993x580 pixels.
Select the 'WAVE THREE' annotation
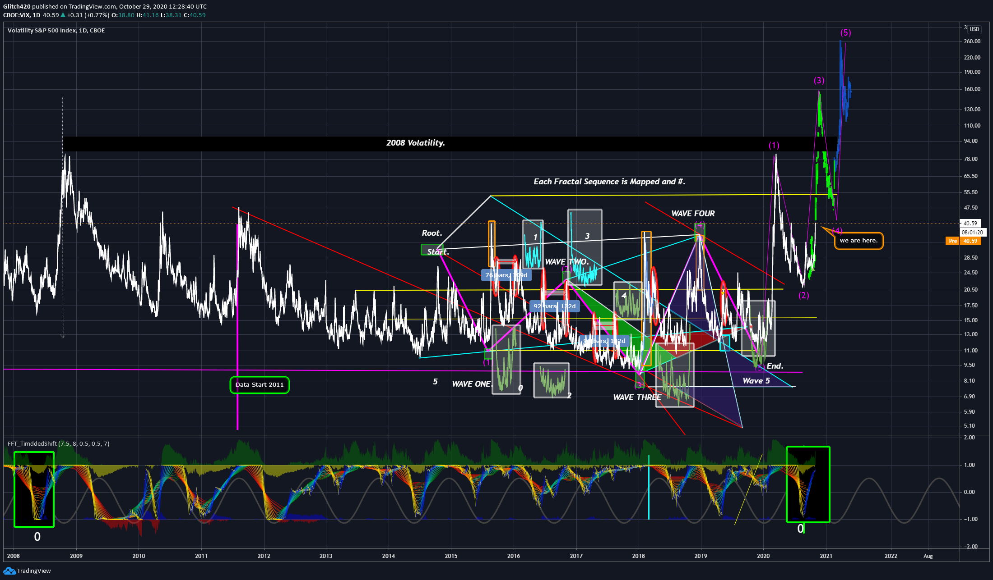[x=637, y=397]
